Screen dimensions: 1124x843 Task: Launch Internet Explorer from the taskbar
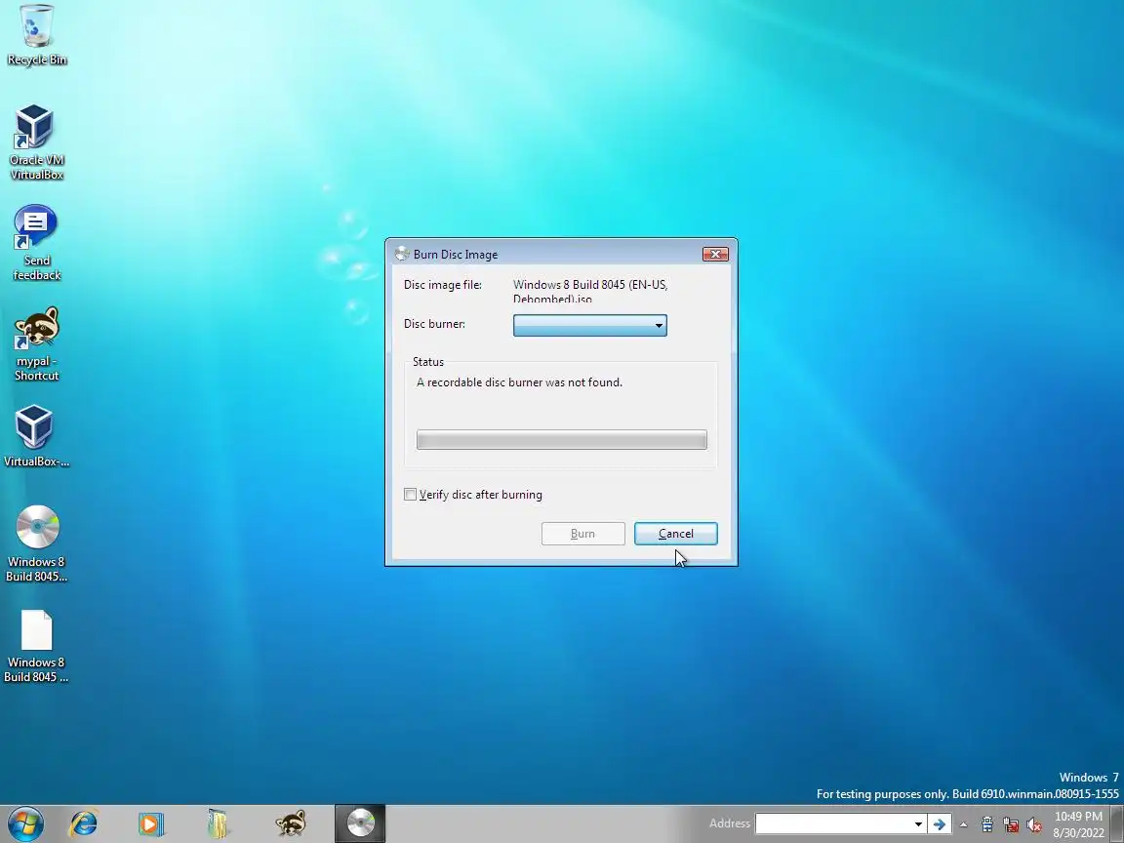pyautogui.click(x=83, y=823)
